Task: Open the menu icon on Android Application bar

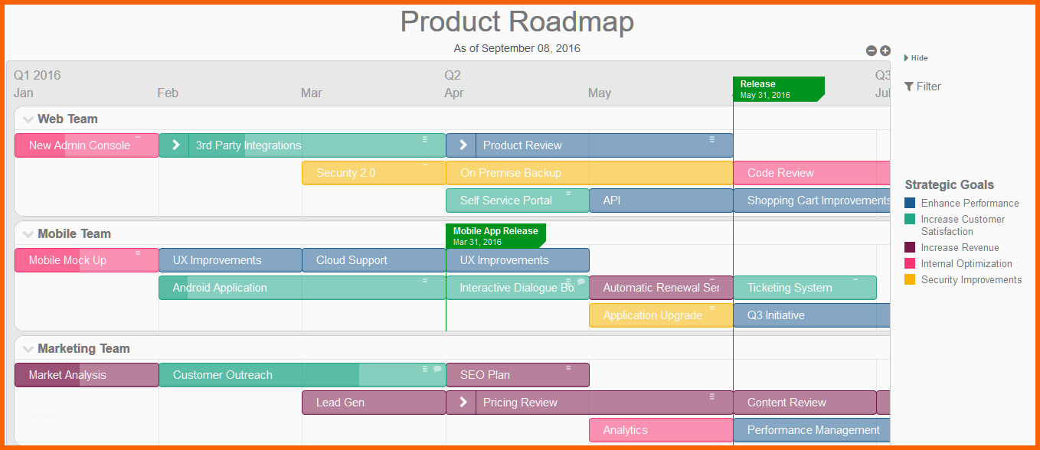Action: (424, 281)
